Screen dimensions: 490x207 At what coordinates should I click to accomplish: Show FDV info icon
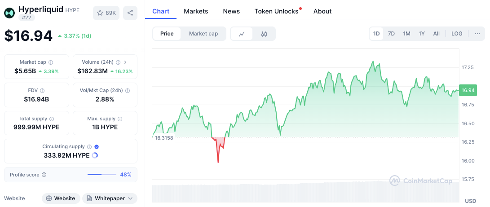[42, 91]
